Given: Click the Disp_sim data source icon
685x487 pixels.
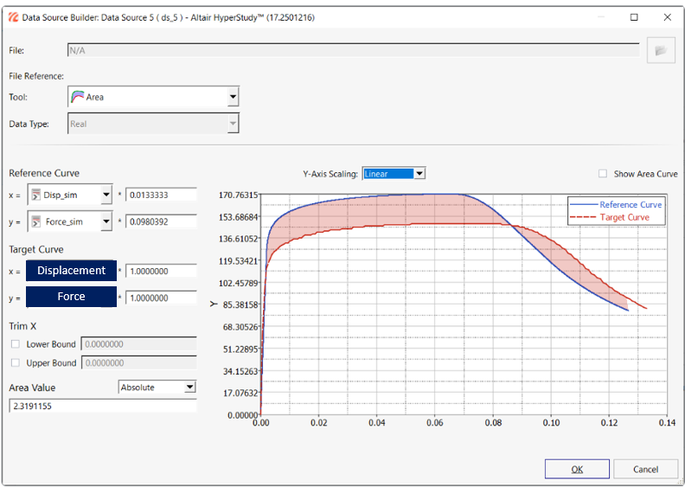Looking at the screenshot, I should pyautogui.click(x=35, y=195).
